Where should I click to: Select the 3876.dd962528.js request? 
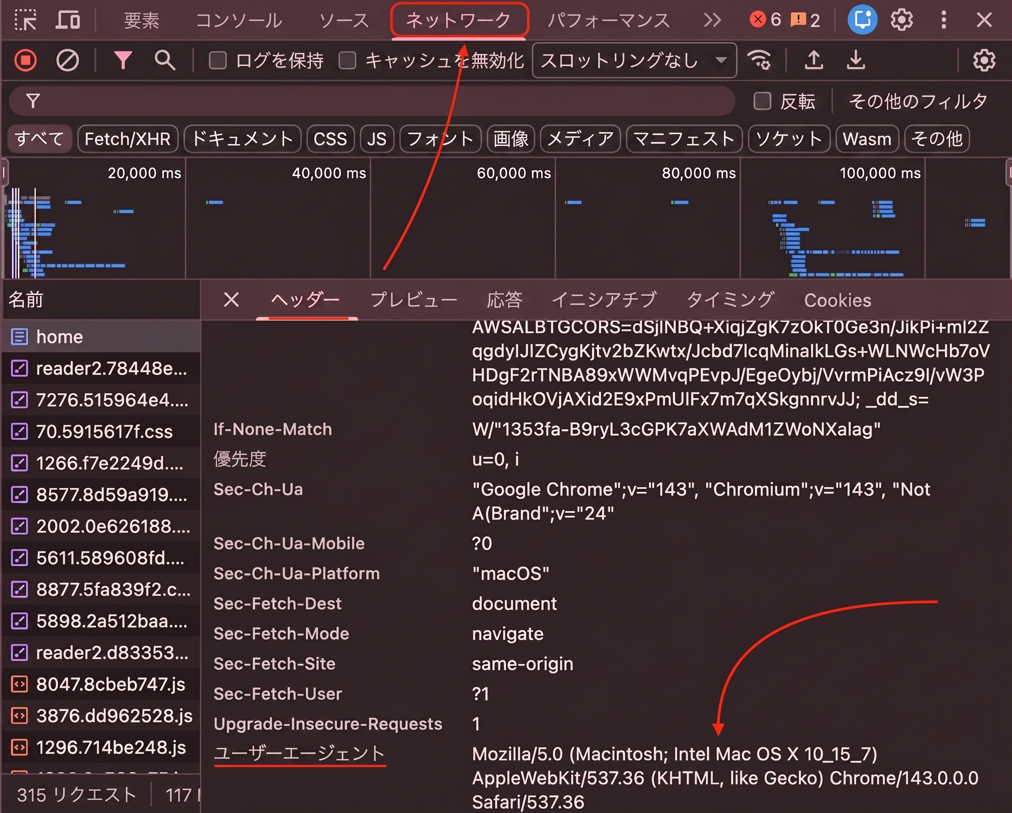tap(101, 715)
